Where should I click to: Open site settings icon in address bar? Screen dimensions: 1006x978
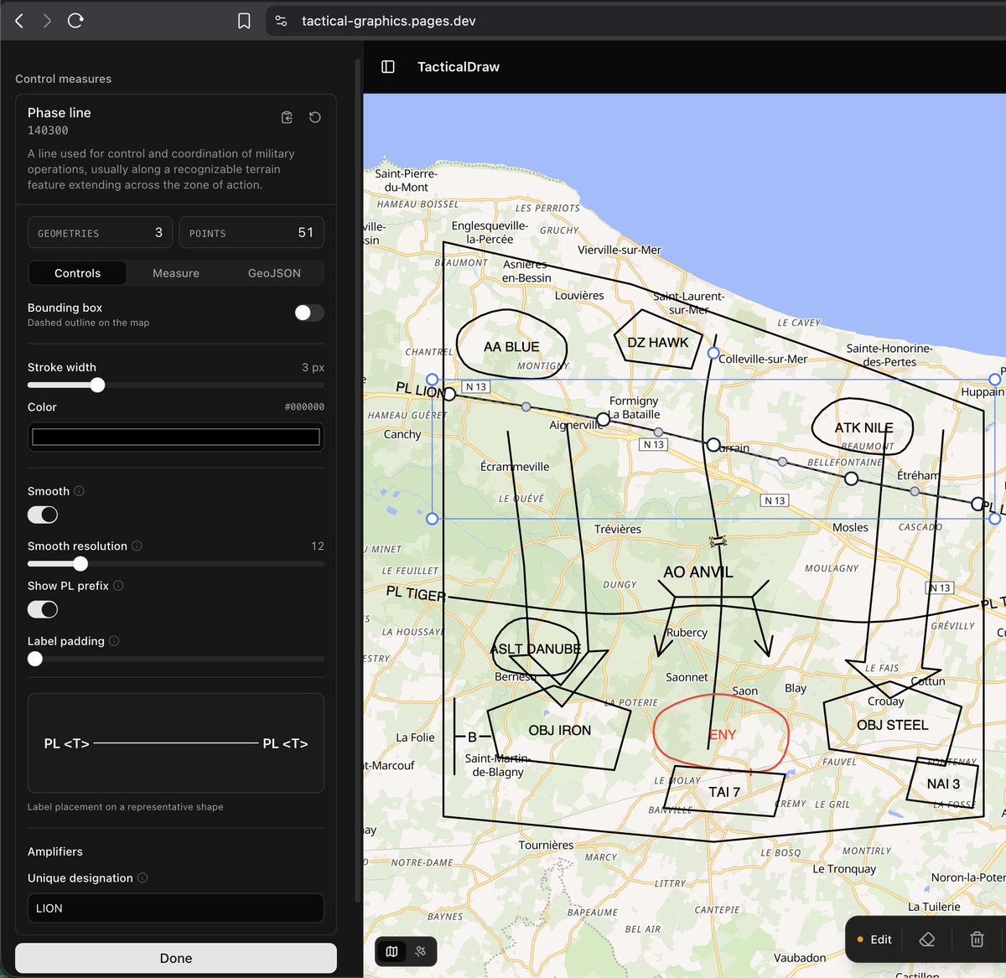[x=282, y=21]
